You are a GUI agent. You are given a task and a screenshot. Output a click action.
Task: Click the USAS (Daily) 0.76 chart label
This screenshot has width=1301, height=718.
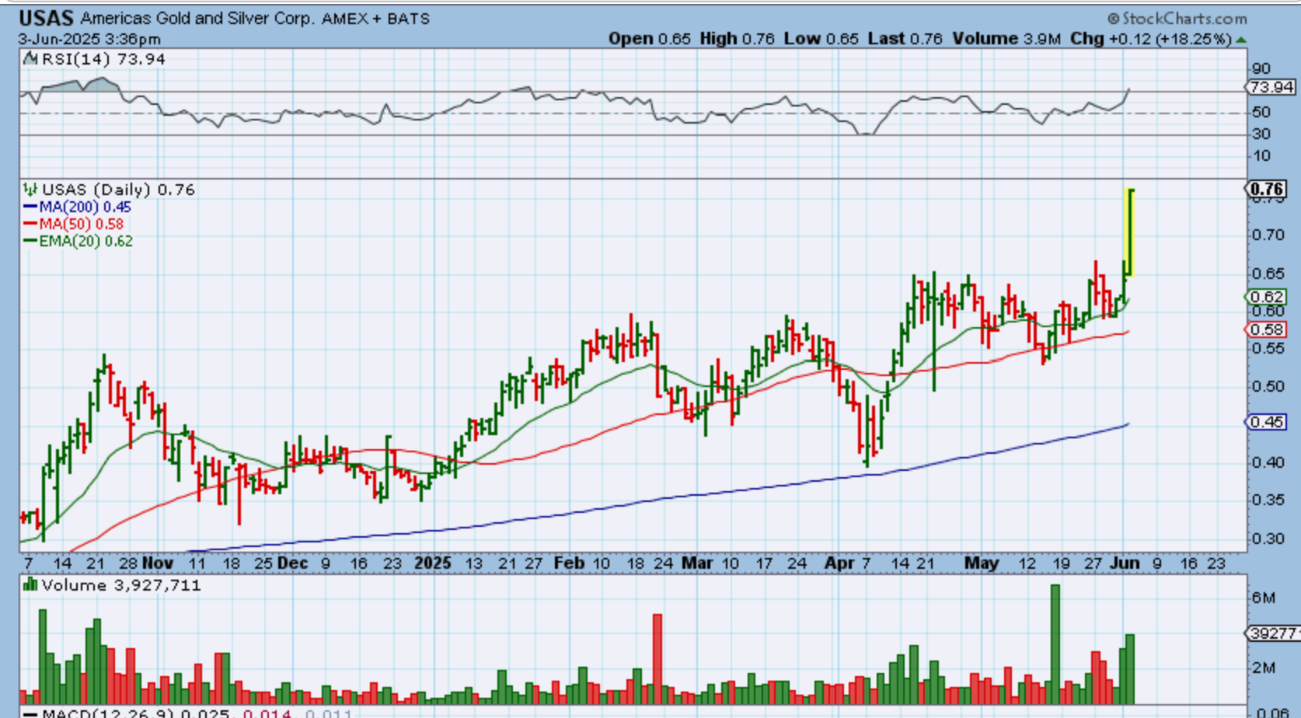tap(118, 190)
